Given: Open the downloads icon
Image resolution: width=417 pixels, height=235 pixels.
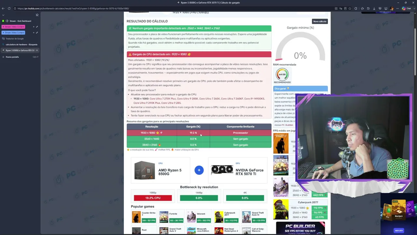Looking at the screenshot, I should coord(374,8).
